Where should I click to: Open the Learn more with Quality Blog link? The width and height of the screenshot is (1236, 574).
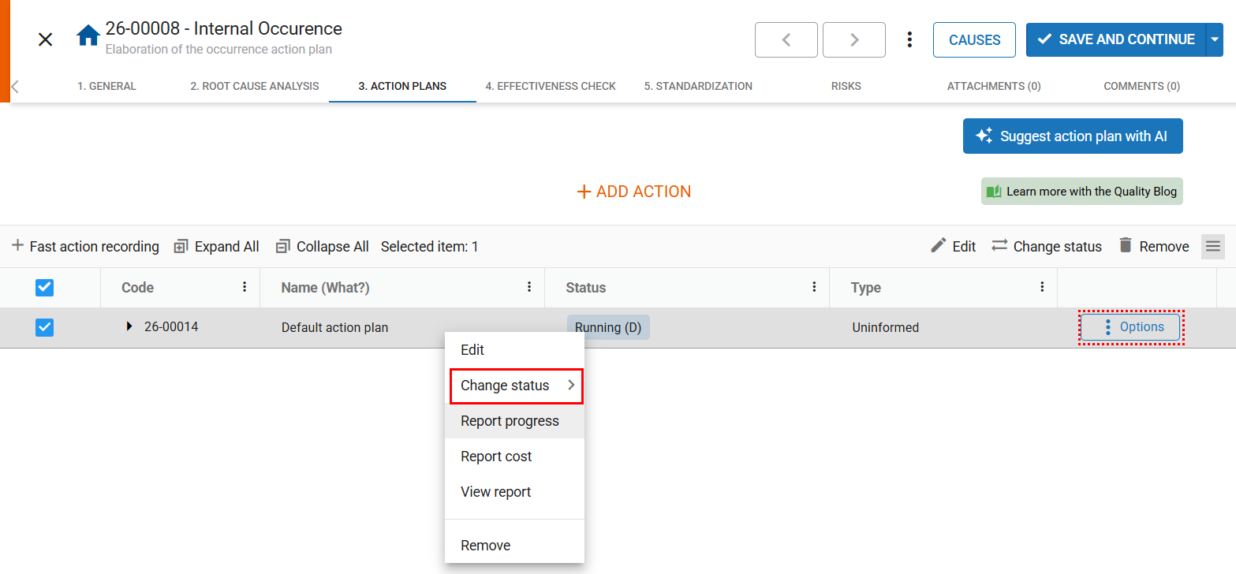coord(1081,192)
